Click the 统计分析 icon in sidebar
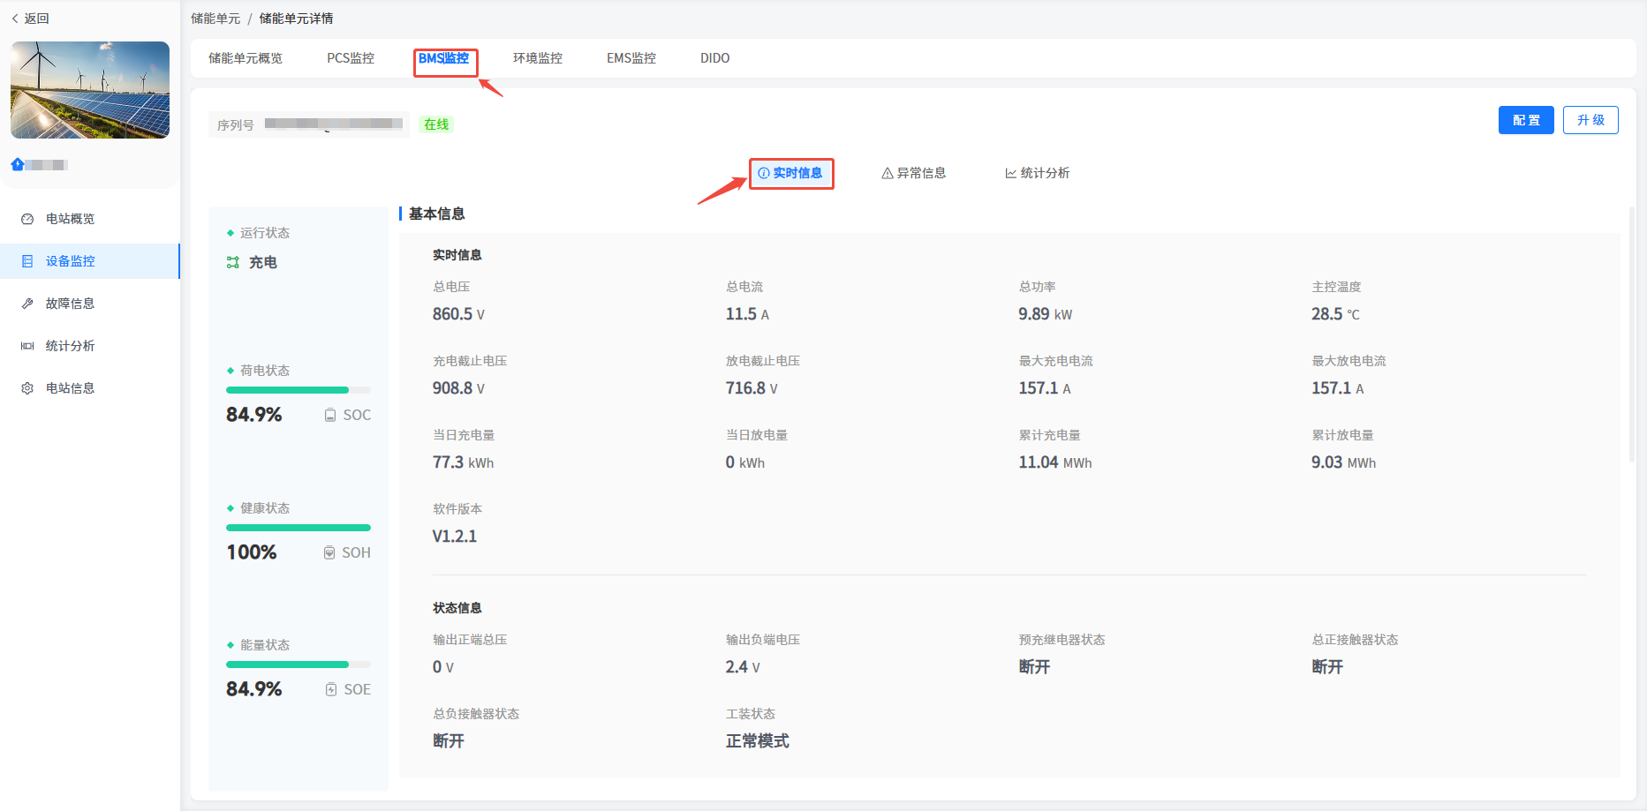1647x811 pixels. [x=27, y=346]
